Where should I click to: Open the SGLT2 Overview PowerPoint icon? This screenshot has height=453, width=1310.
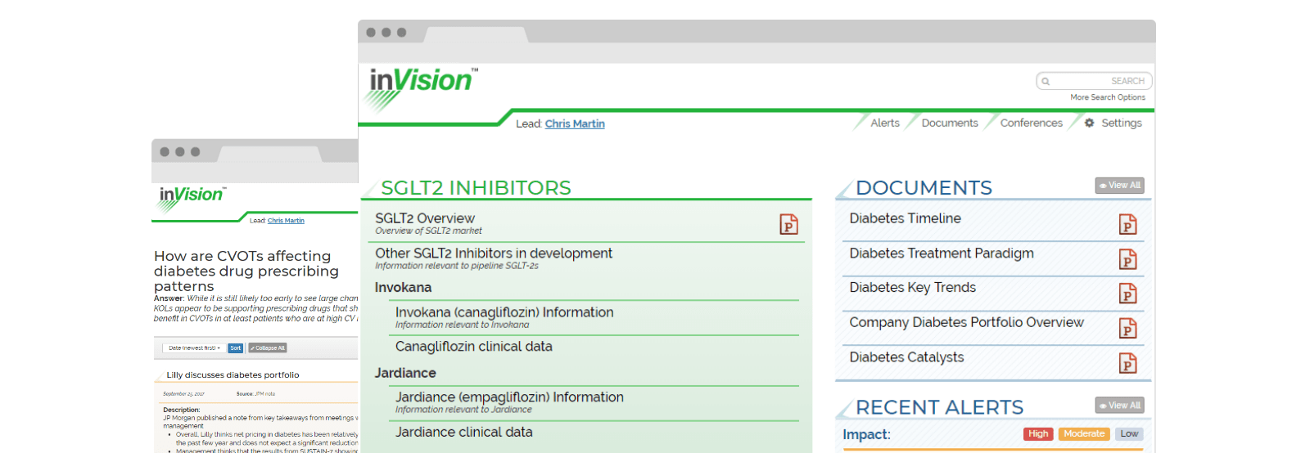[x=788, y=224]
